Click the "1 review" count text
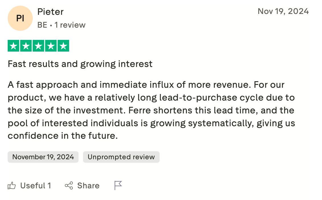This screenshot has height=200, width=322. pyautogui.click(x=70, y=25)
